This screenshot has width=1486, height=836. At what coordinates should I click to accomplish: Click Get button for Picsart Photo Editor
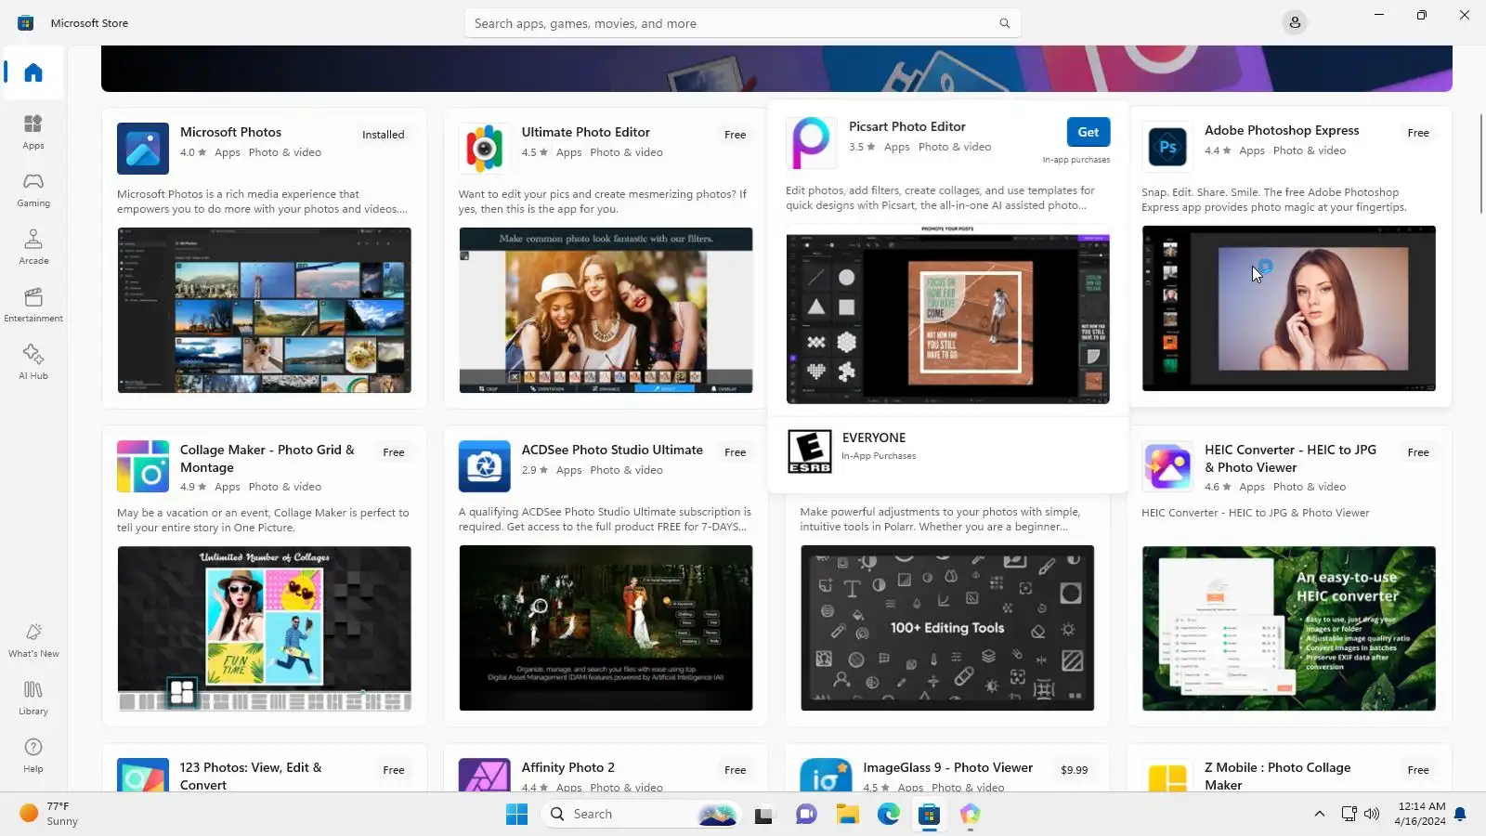1088,132
